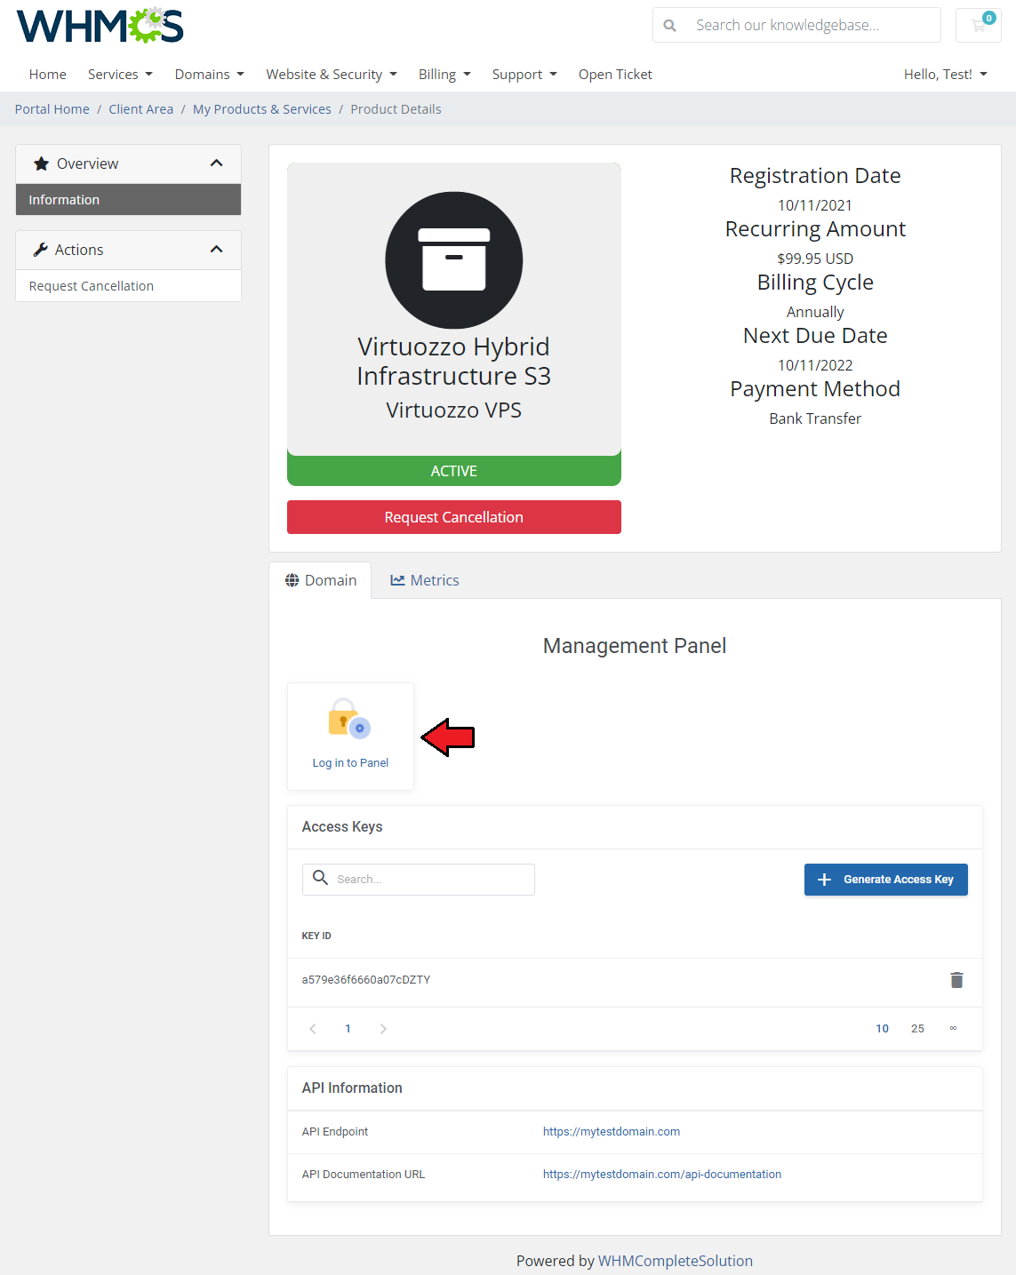The height and width of the screenshot is (1275, 1016).
Task: Open the API Documentation URL link
Action: click(661, 1175)
